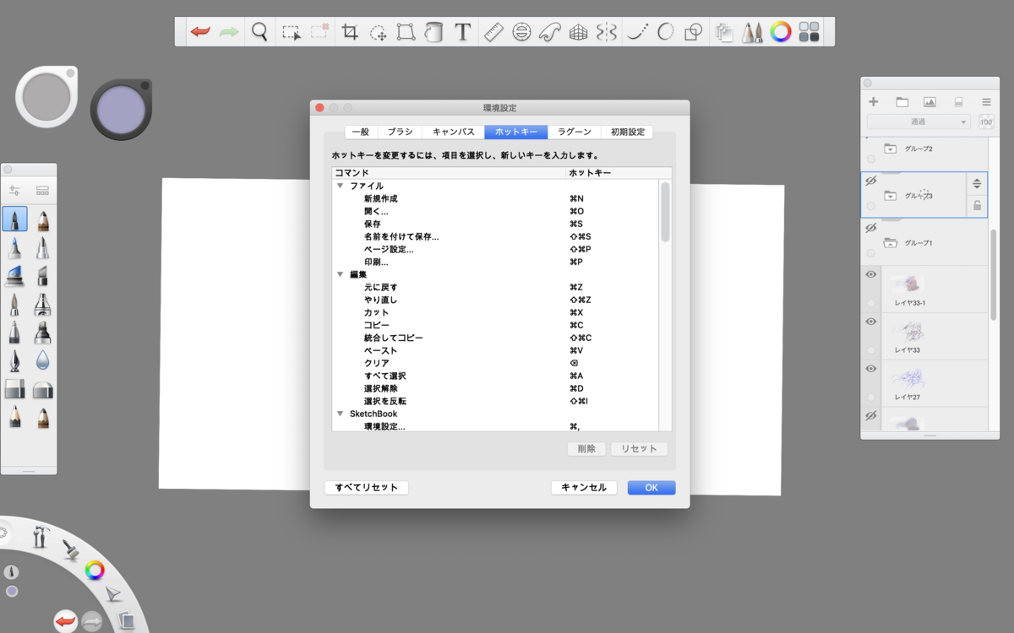Screen dimensions: 1014x633
Task: Collapse the SketchBook command group
Action: click(341, 414)
